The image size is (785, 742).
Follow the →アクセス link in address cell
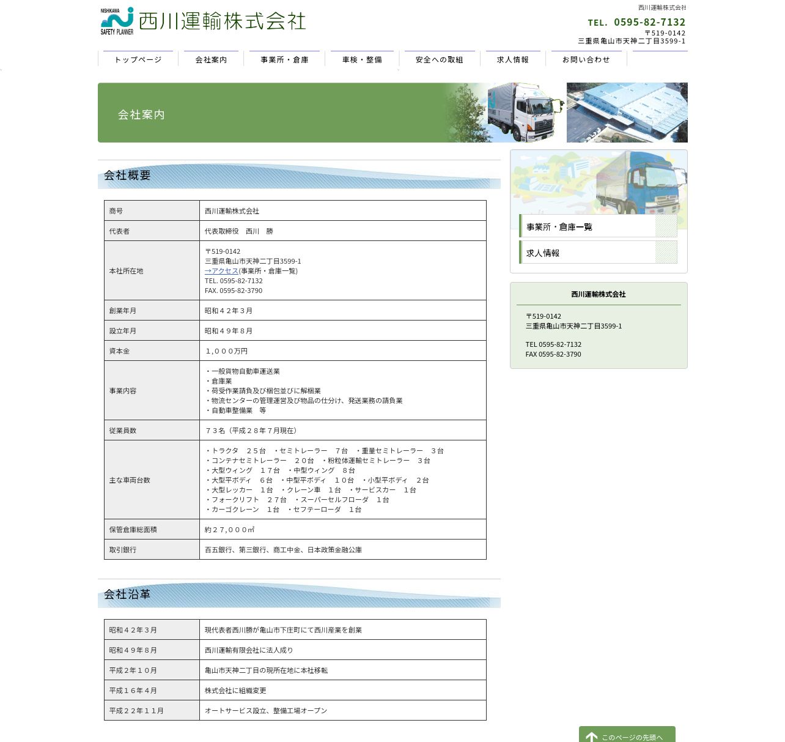[221, 271]
